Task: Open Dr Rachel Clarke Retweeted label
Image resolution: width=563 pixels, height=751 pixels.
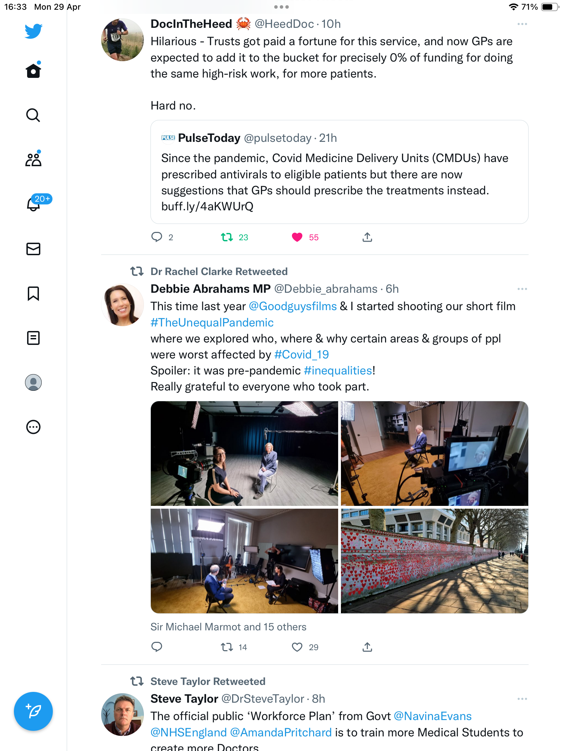Action: pos(219,272)
